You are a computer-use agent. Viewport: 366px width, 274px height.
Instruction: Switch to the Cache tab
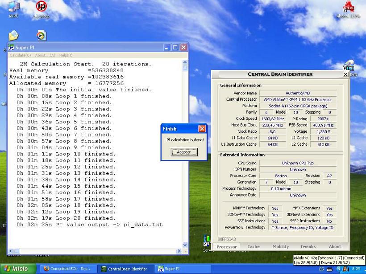click(254, 246)
